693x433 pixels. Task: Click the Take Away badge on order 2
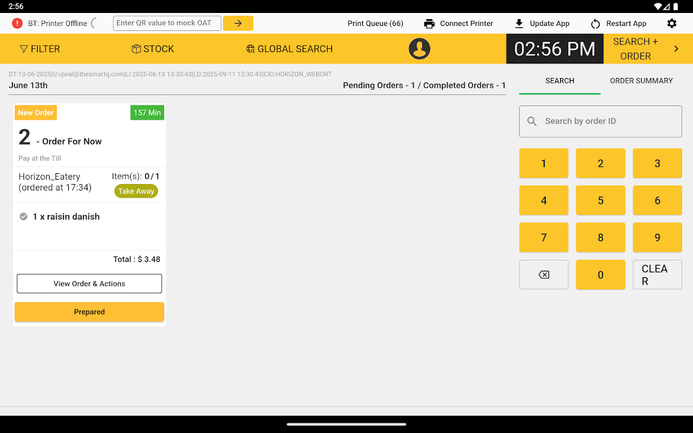(x=136, y=191)
